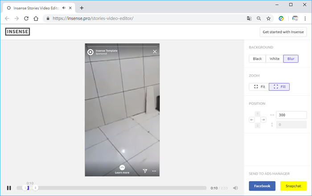Click the translate page icon
The width and height of the screenshot is (312, 196).
tap(249, 19)
